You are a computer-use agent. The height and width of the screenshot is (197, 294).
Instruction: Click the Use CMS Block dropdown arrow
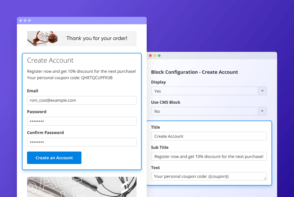(263, 111)
